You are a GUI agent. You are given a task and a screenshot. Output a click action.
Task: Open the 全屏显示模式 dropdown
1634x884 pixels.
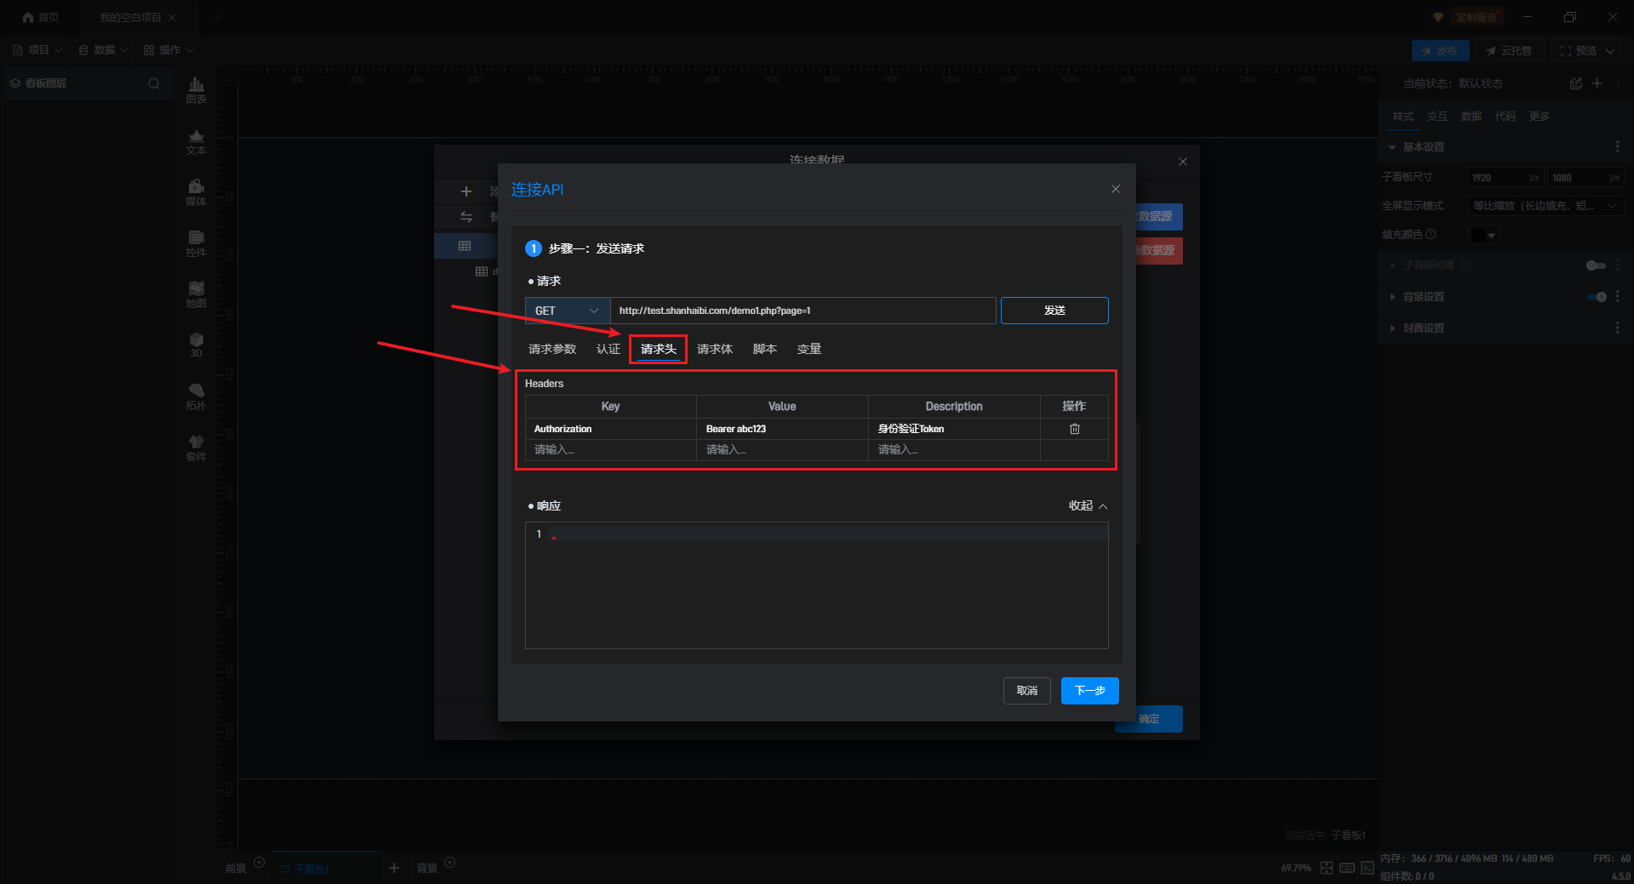coord(1545,206)
